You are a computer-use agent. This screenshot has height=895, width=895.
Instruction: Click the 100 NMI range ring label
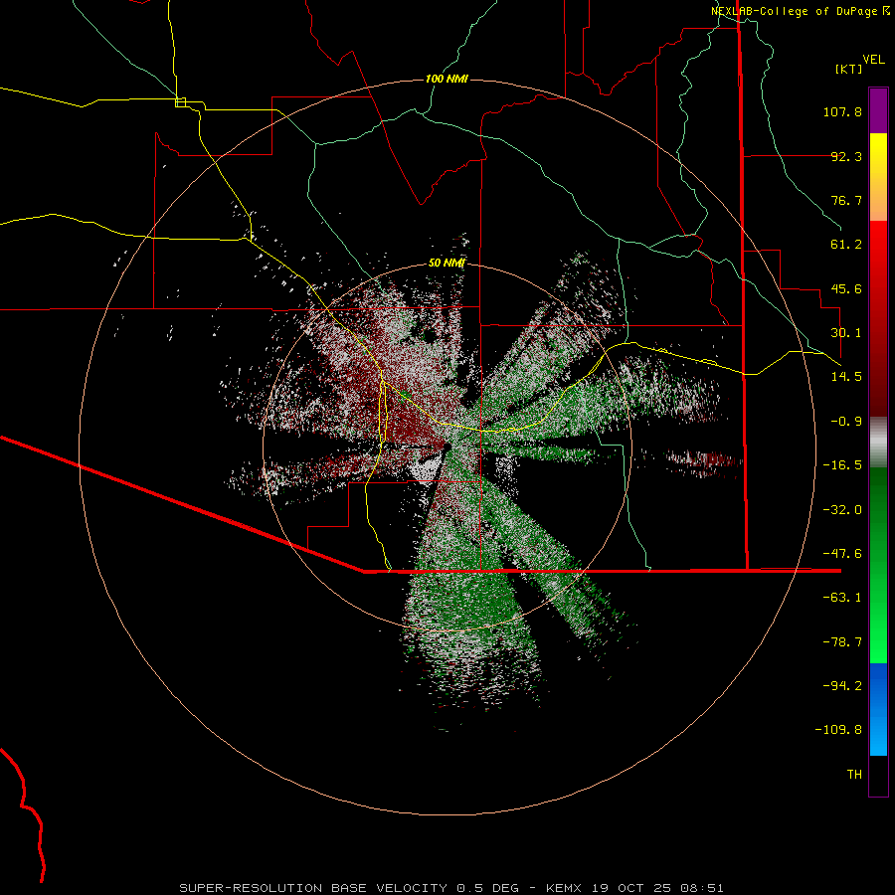point(447,79)
